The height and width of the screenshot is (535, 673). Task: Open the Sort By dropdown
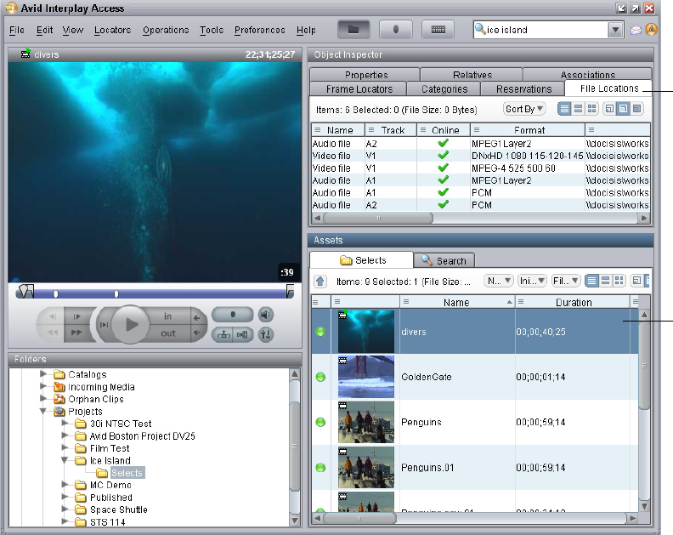coord(524,109)
